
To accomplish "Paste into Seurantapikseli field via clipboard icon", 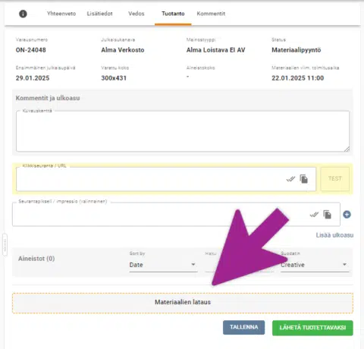I will (328, 215).
